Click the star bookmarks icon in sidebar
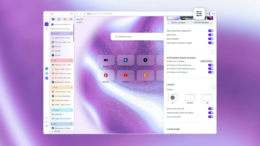 (47, 29)
